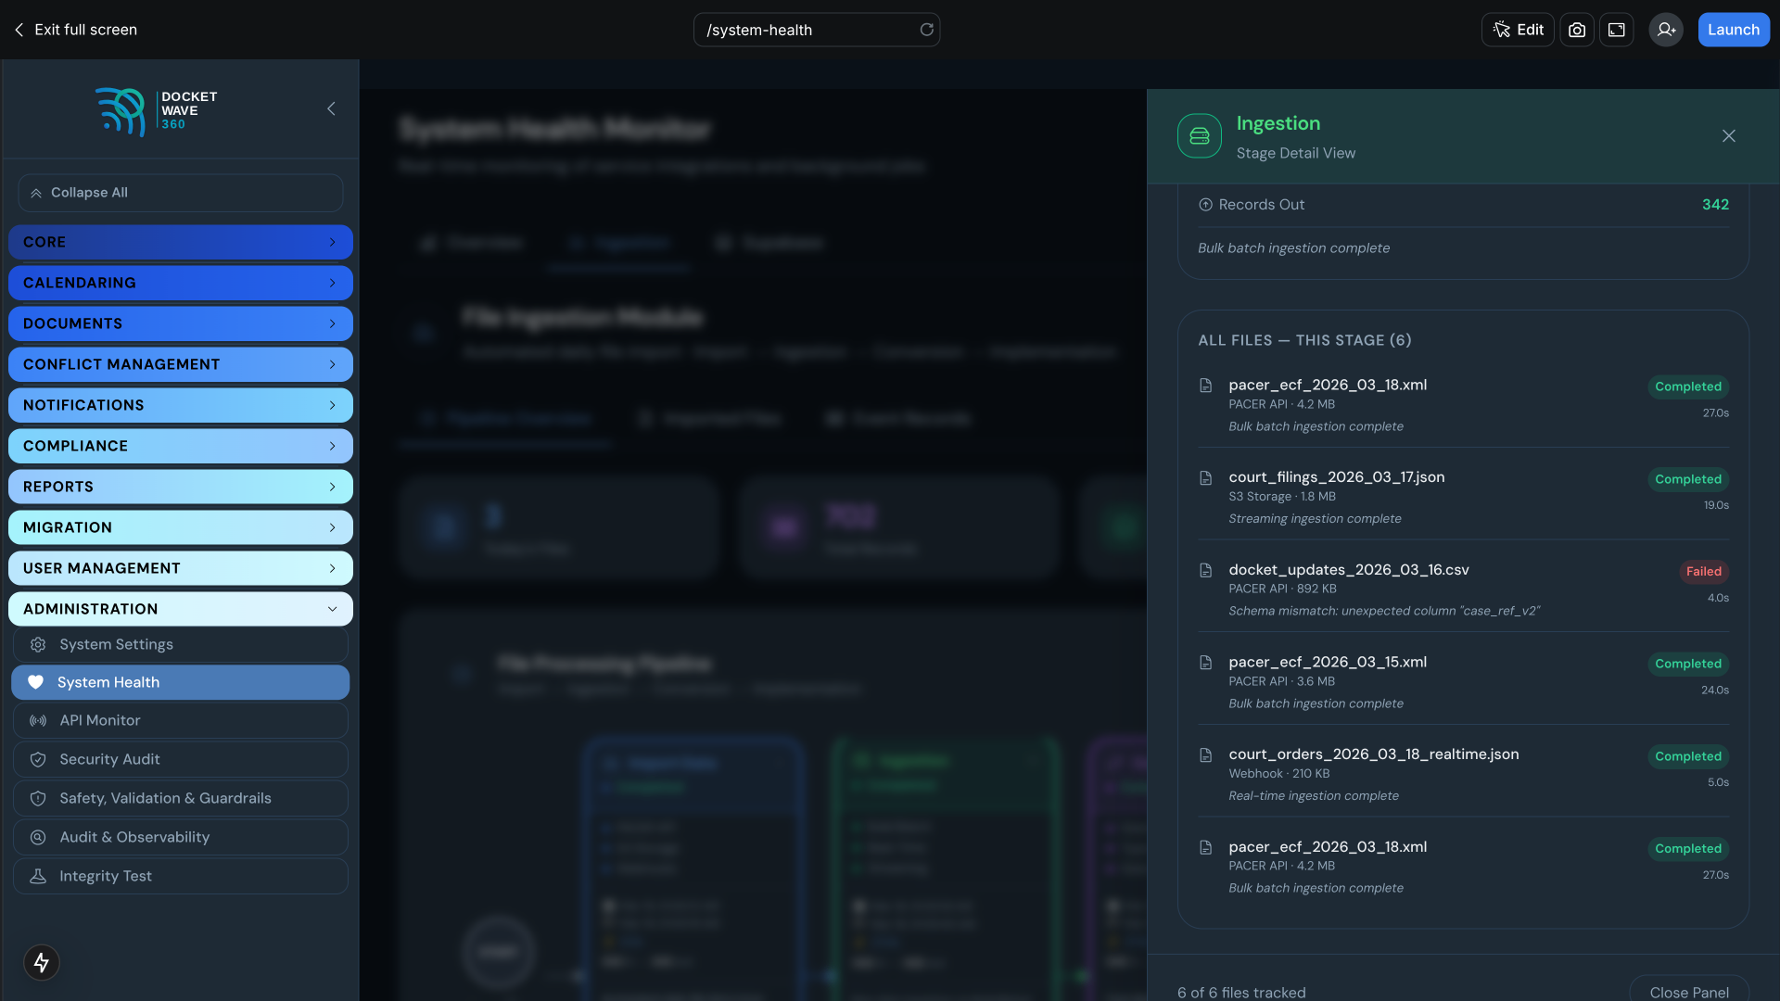
Task: Open Safety, Validation & Guardrails page
Action: pos(181,798)
